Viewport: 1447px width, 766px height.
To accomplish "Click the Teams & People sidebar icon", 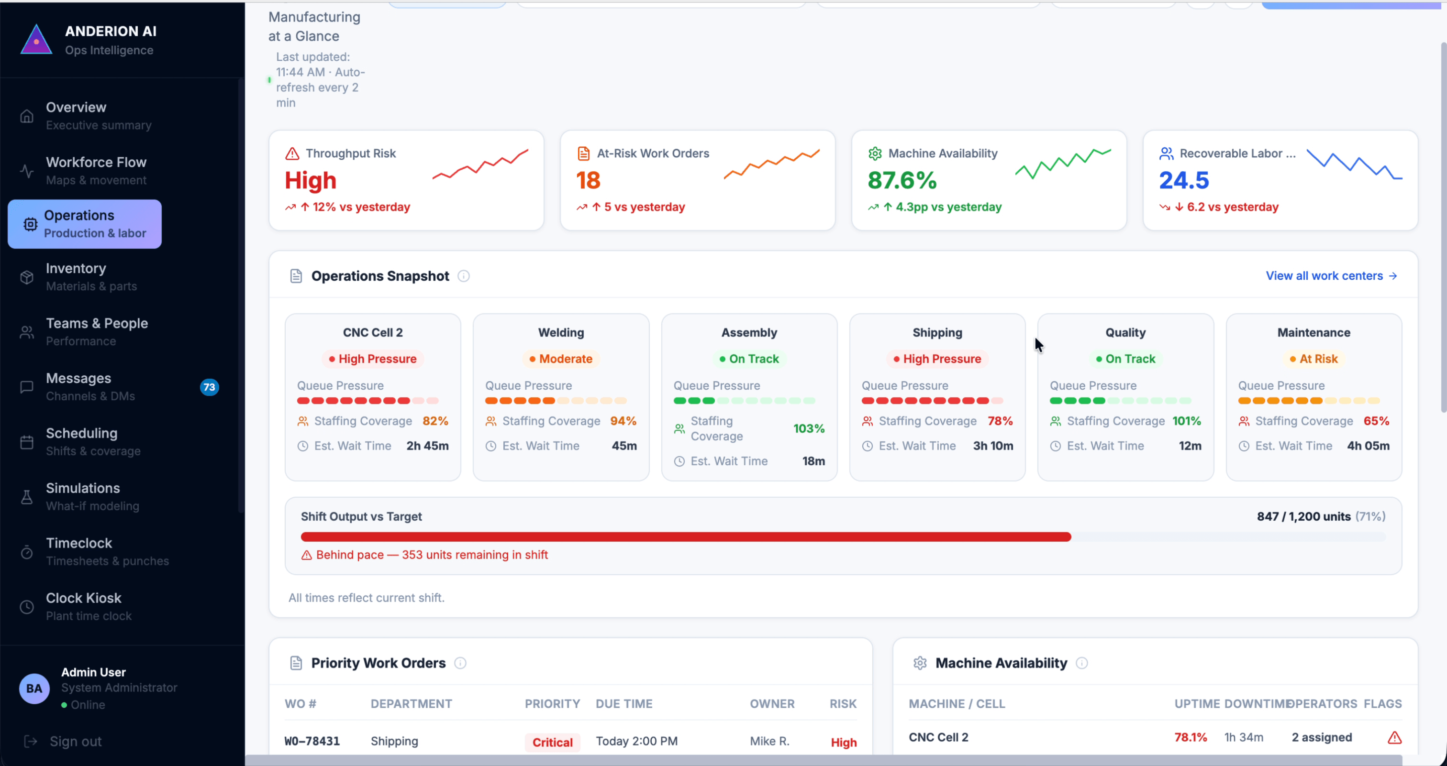I will coord(26,332).
